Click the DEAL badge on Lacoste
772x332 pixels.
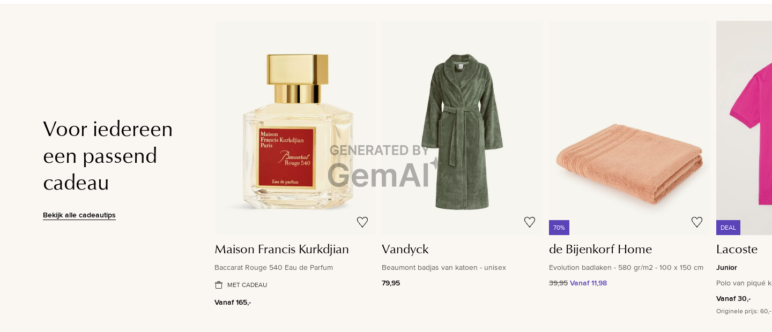coord(728,228)
